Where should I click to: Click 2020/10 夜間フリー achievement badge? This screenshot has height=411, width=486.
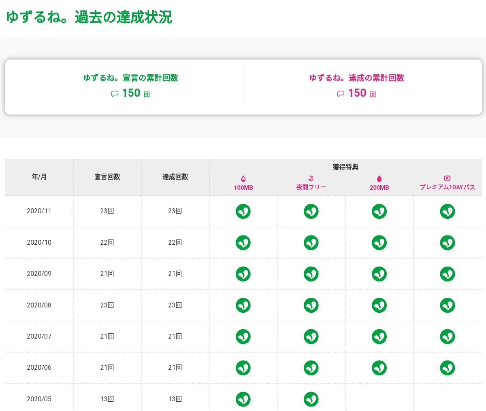[x=311, y=243]
